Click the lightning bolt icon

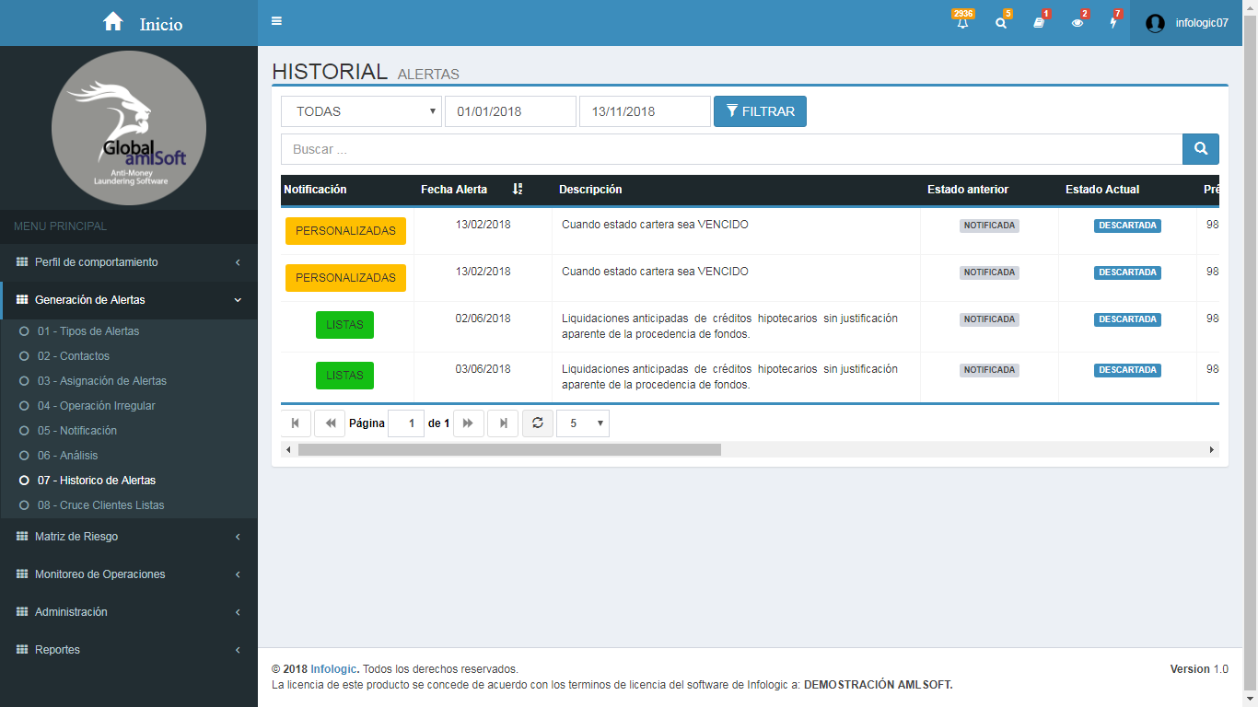[1113, 23]
